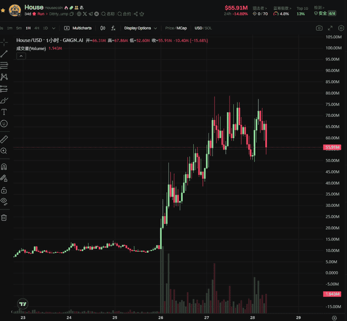The width and height of the screenshot is (347, 321).
Task: Open the candlestick chart type selector
Action: point(102,28)
